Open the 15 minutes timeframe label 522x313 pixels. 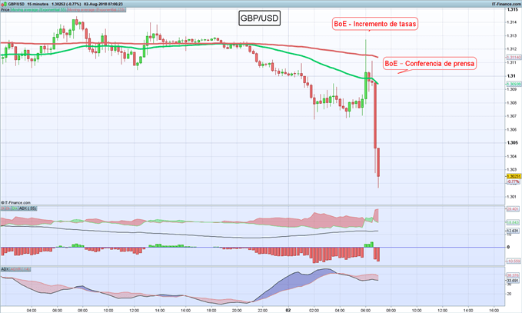pyautogui.click(x=37, y=4)
